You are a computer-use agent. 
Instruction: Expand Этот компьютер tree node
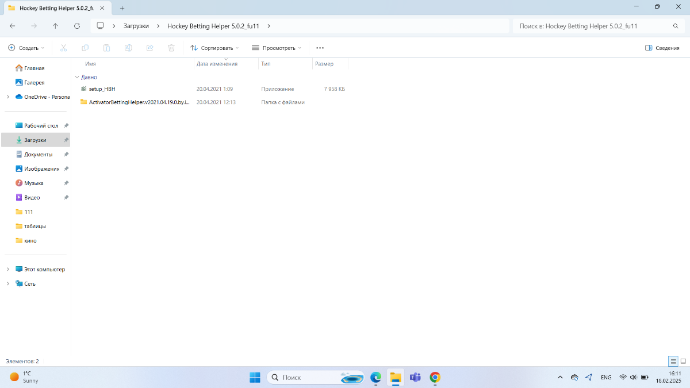[x=7, y=269]
